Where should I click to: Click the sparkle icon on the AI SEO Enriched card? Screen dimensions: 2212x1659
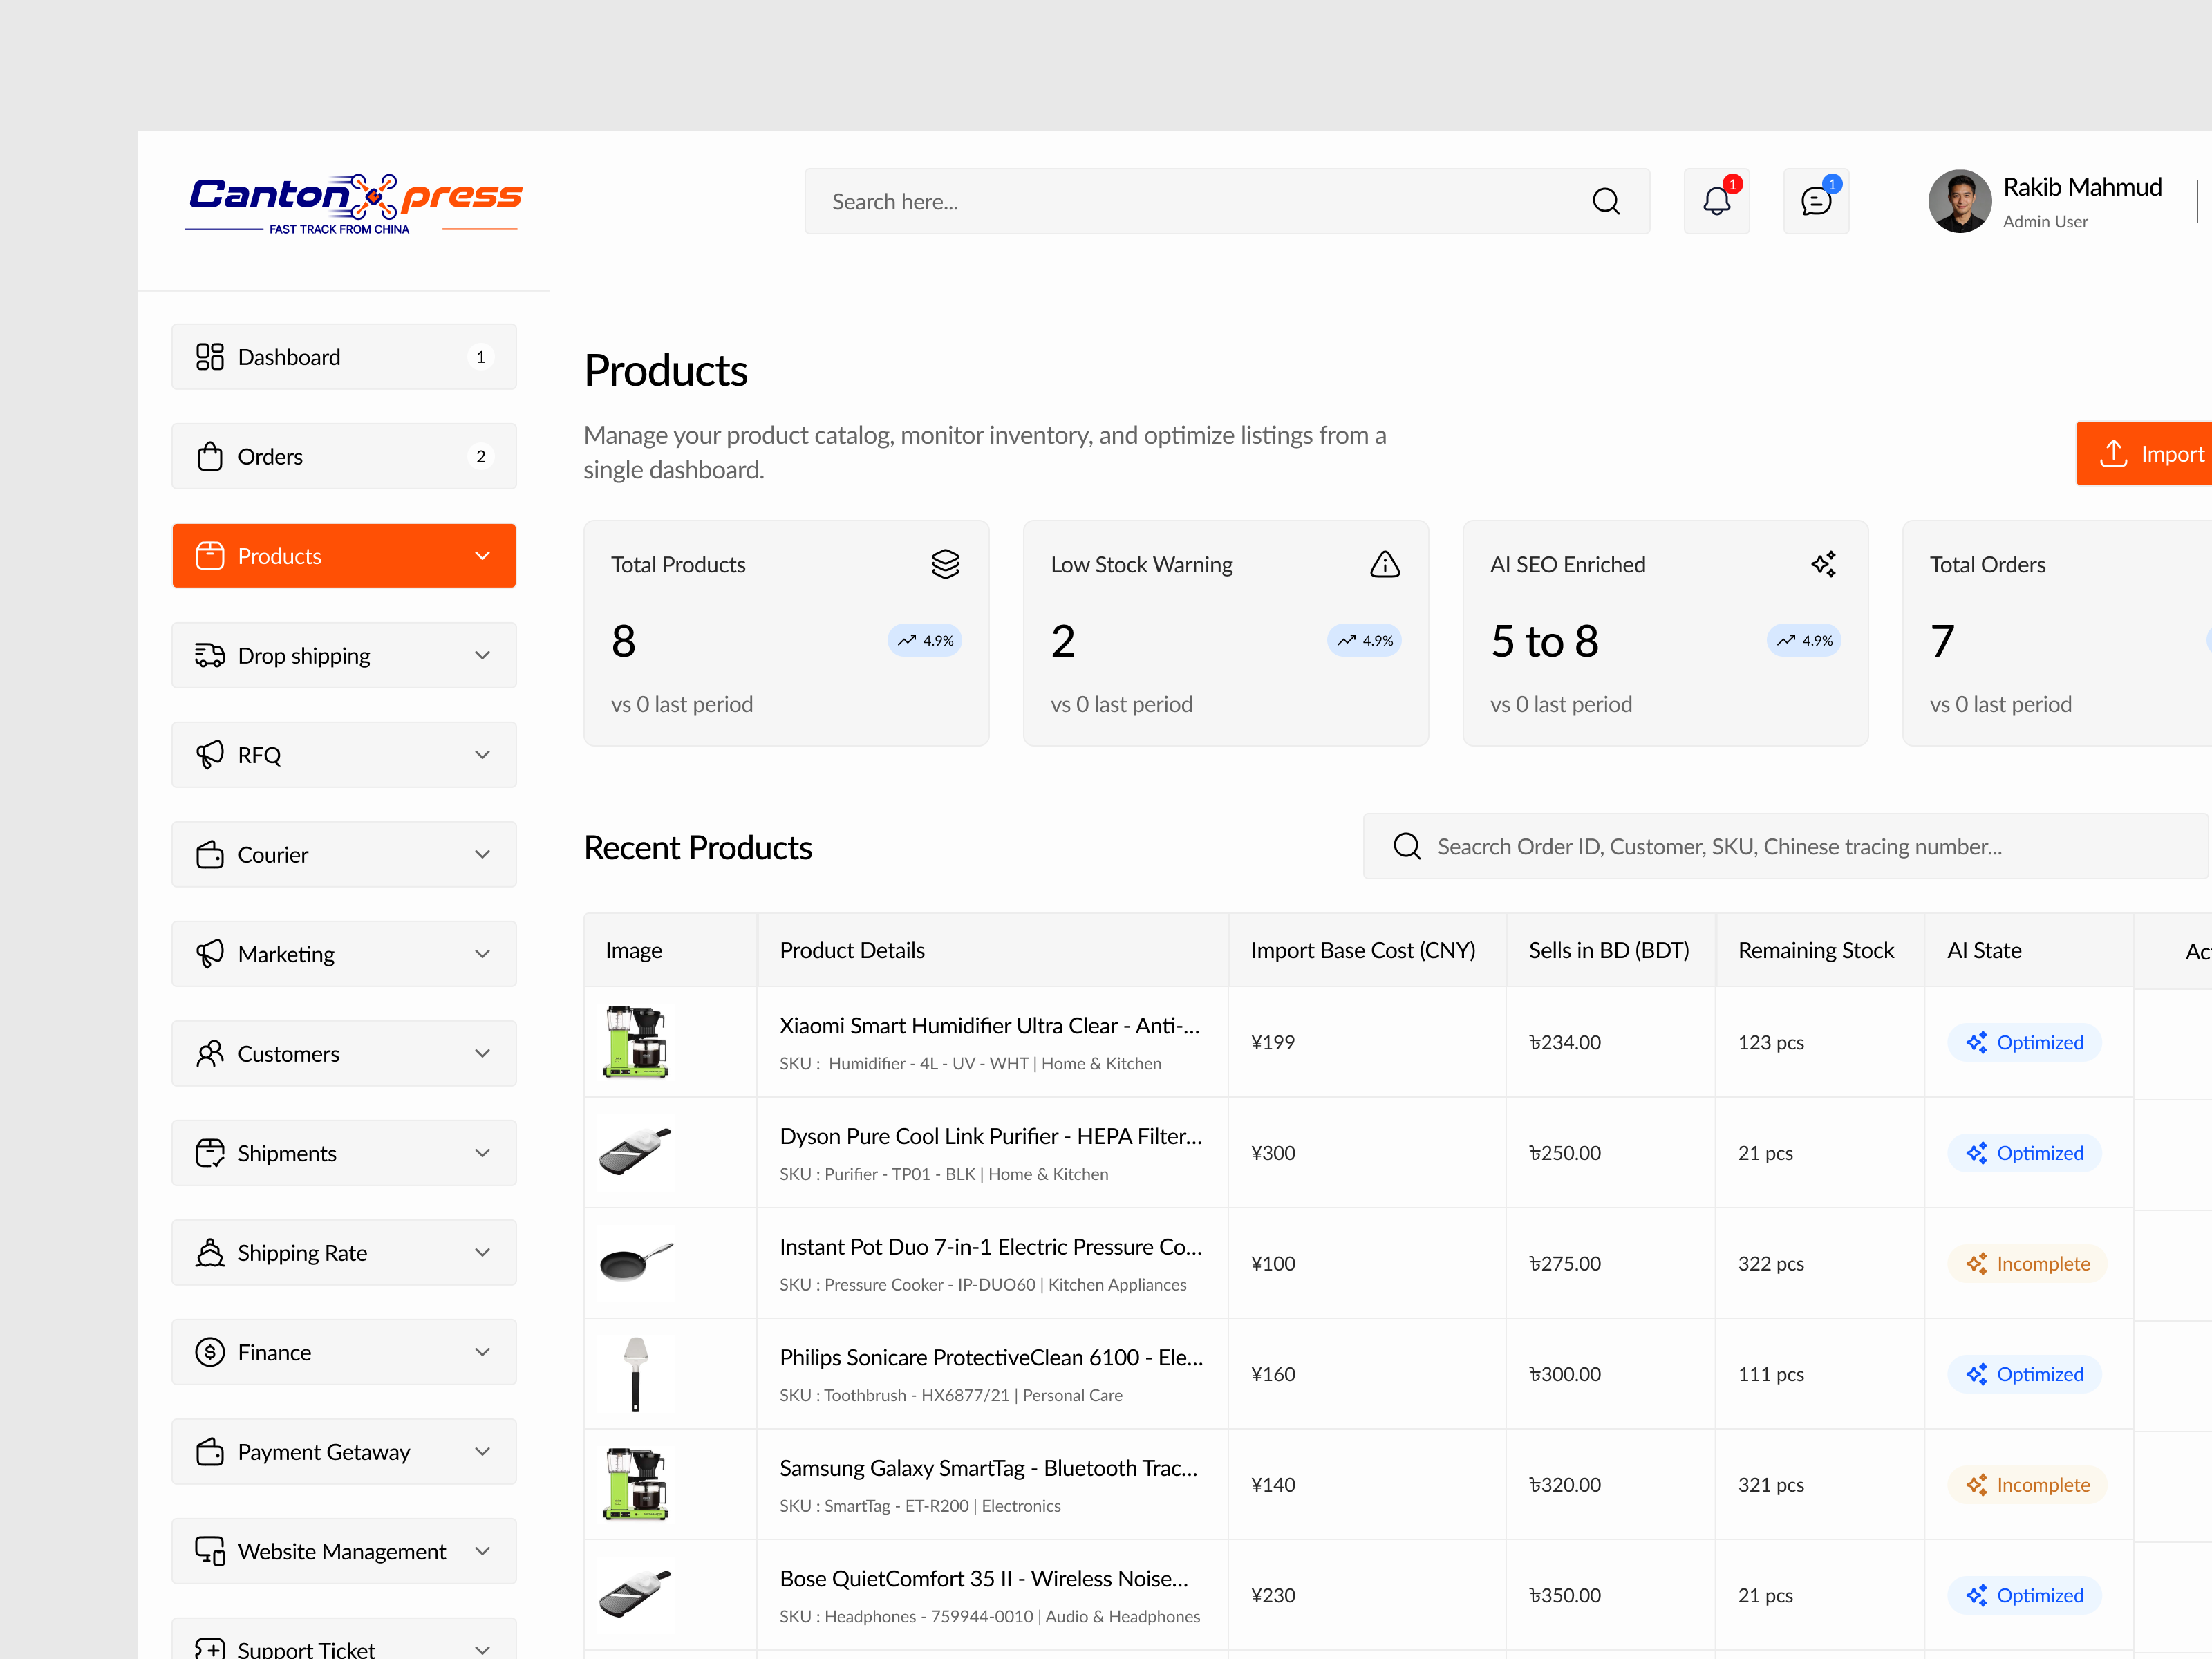(x=1824, y=564)
